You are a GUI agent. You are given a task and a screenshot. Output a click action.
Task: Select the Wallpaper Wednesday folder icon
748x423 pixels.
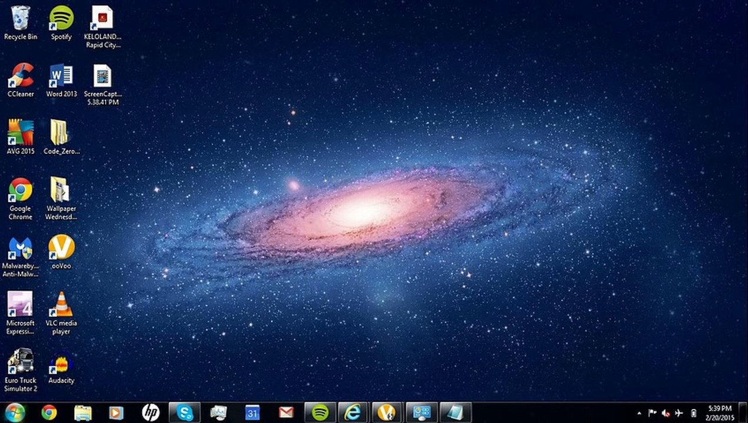(61, 199)
